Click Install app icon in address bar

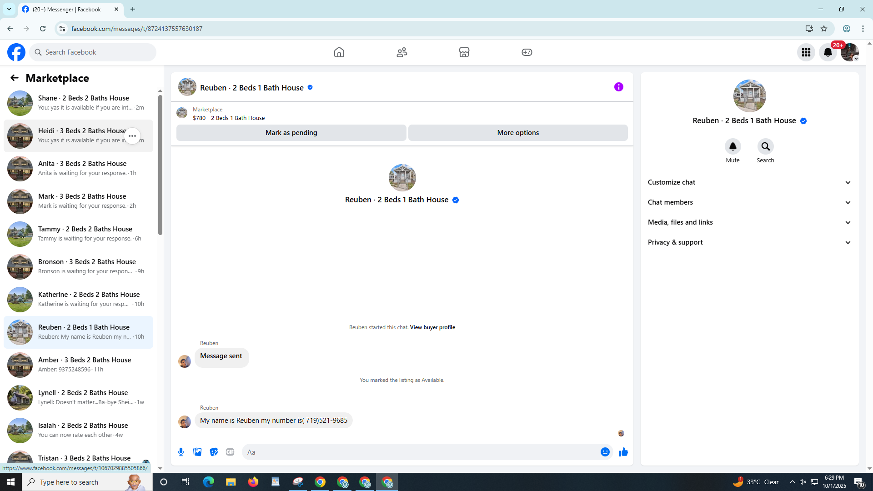pos(809,29)
